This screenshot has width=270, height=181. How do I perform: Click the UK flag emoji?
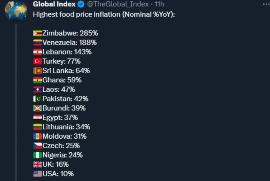(37, 165)
